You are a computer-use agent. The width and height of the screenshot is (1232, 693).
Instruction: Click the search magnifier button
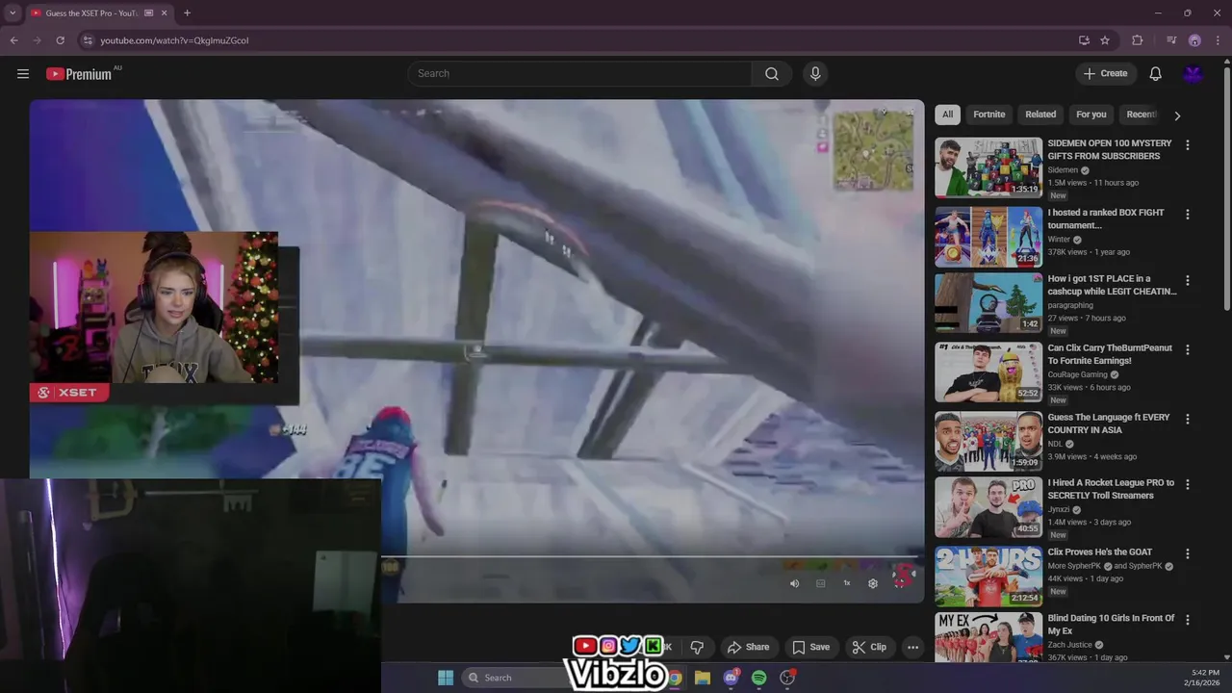(x=772, y=74)
